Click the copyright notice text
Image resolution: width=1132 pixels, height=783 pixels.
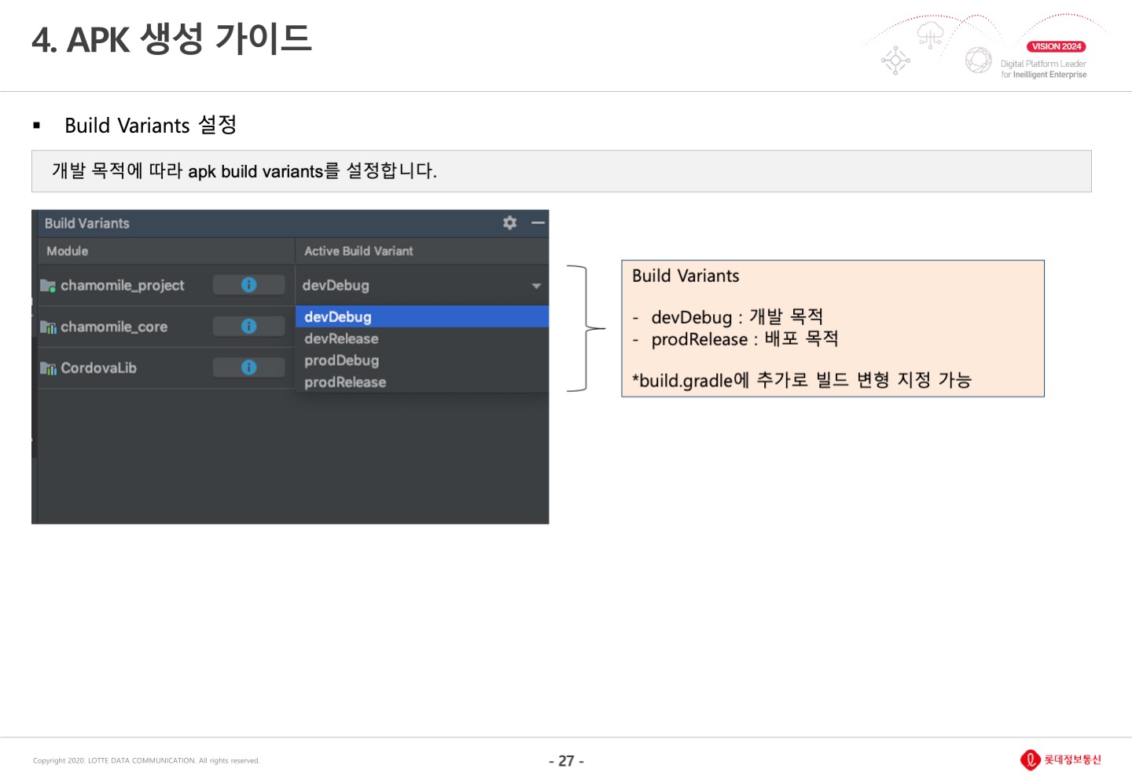point(146,761)
